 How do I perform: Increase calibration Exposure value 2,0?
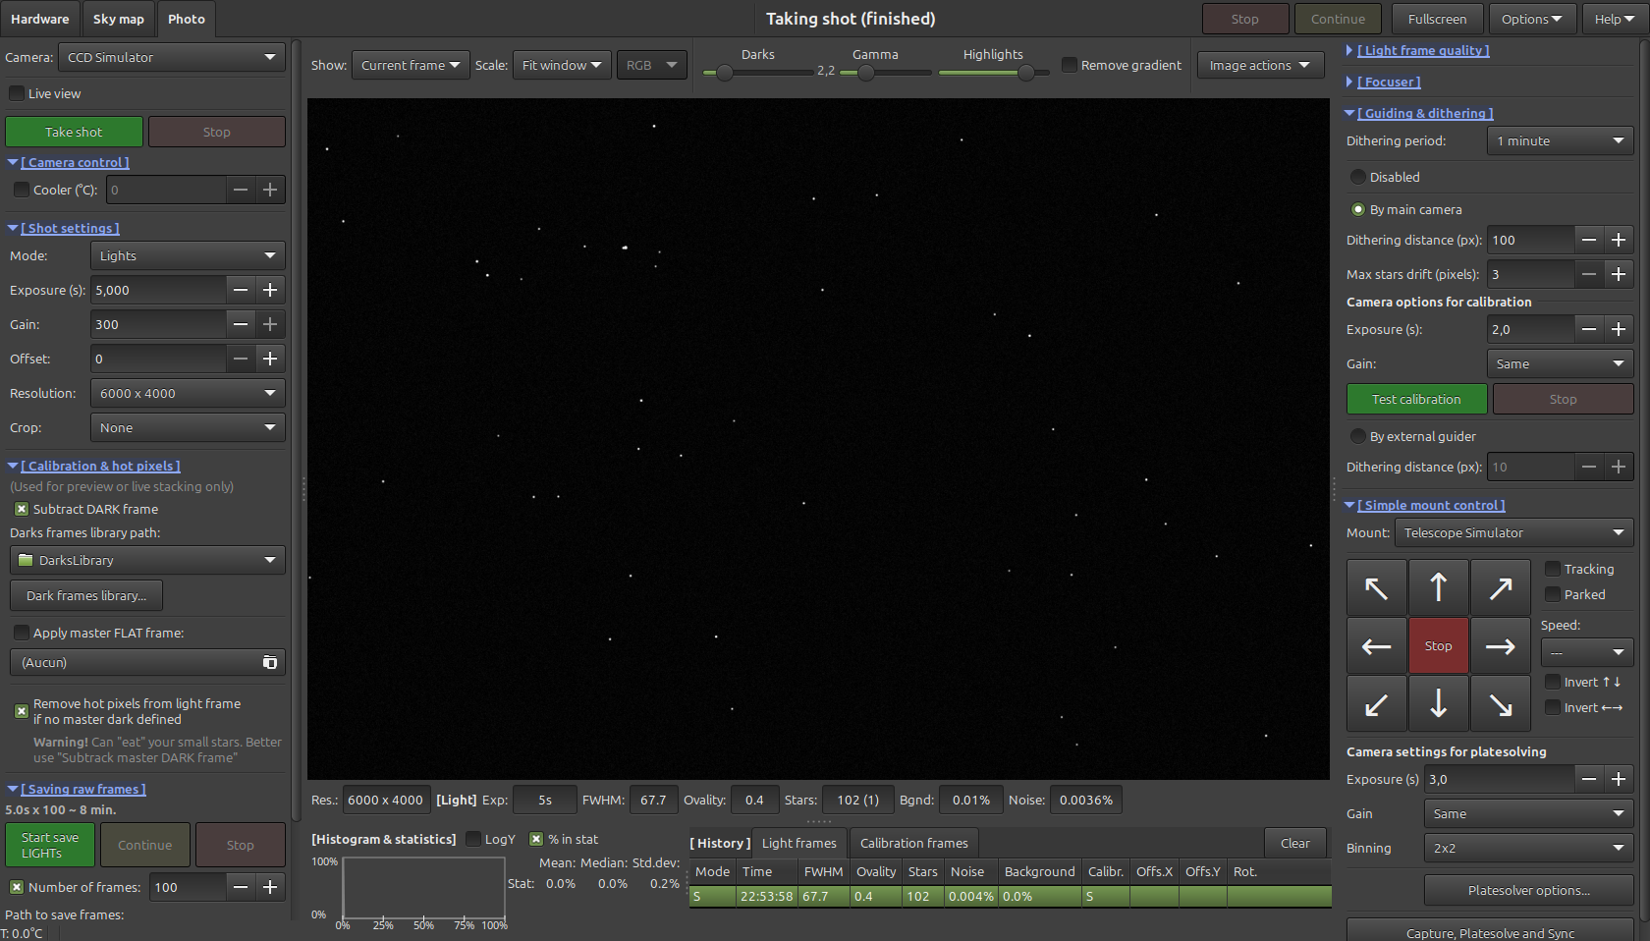1619,329
